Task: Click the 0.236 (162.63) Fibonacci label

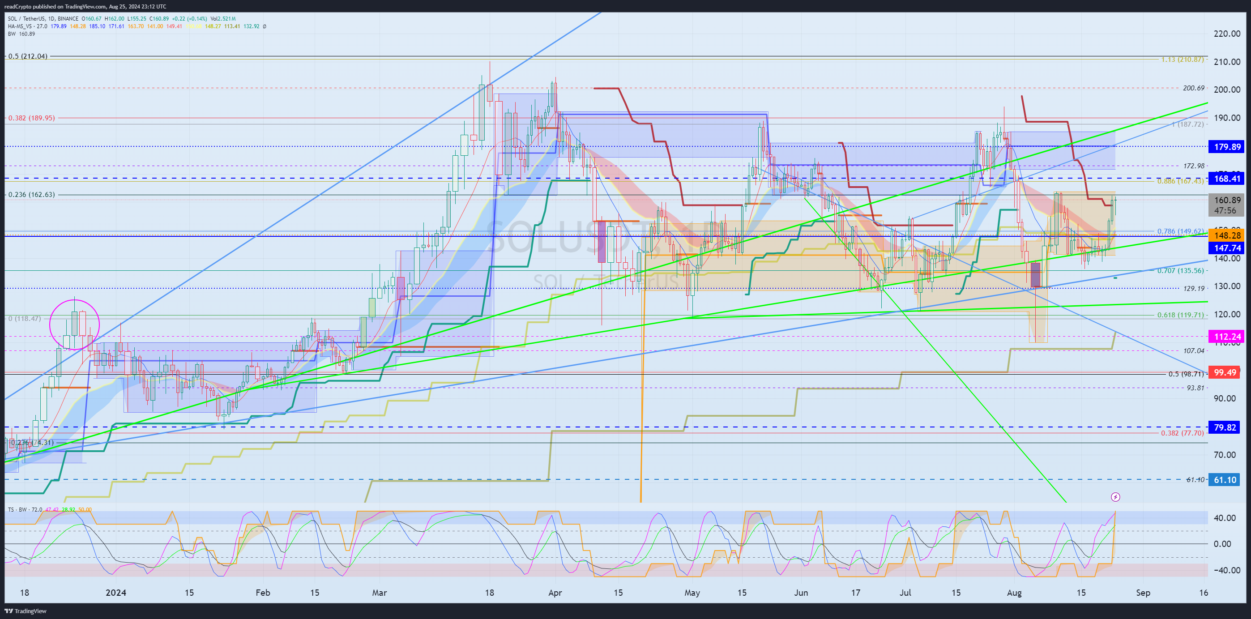Action: coord(32,195)
